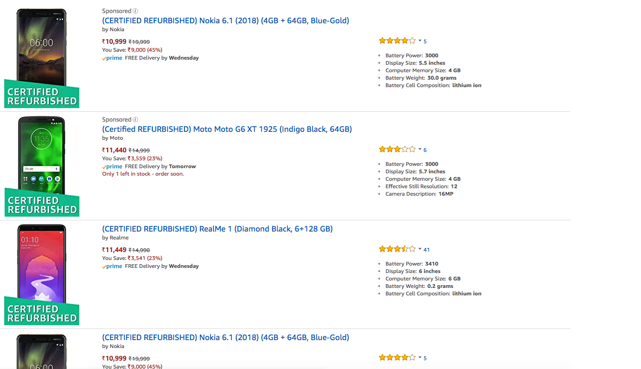Open the 6 reviews link for Moto G6

click(425, 150)
